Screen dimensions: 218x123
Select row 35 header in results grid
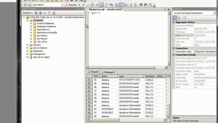pos(89,109)
